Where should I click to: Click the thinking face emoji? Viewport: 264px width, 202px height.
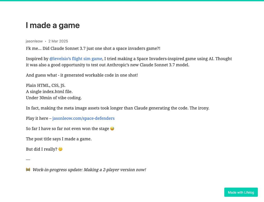[60, 149]
